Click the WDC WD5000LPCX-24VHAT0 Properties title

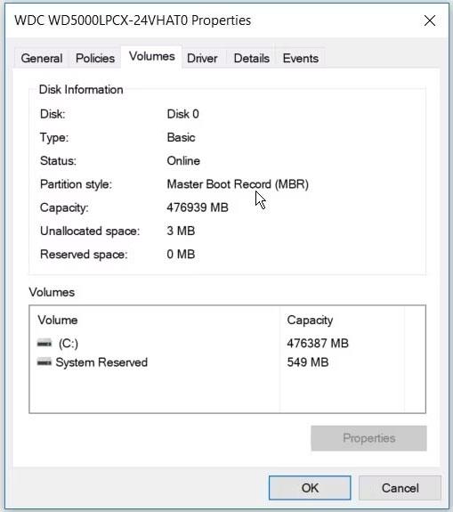tap(133, 20)
